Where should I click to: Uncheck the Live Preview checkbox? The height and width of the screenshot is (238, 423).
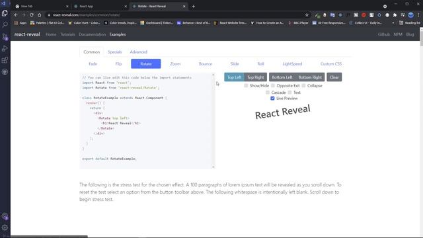(272, 99)
